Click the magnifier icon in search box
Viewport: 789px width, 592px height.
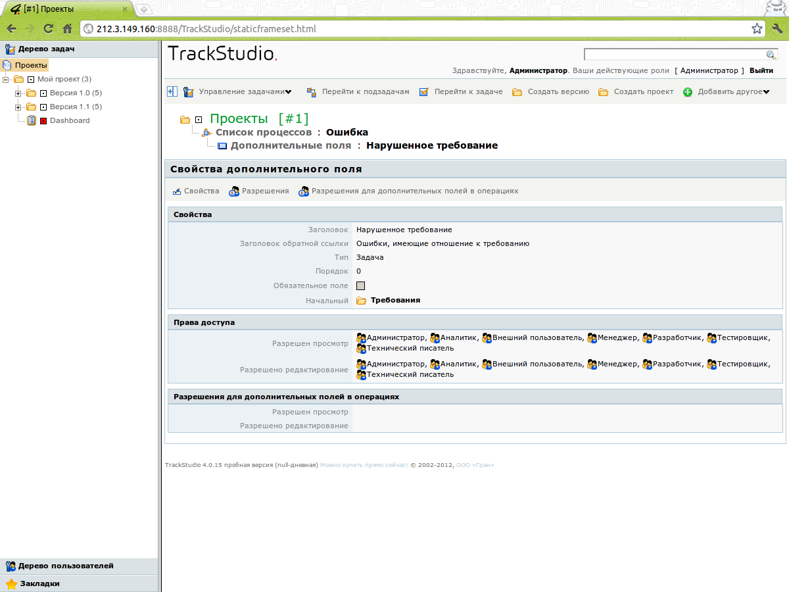tap(771, 55)
